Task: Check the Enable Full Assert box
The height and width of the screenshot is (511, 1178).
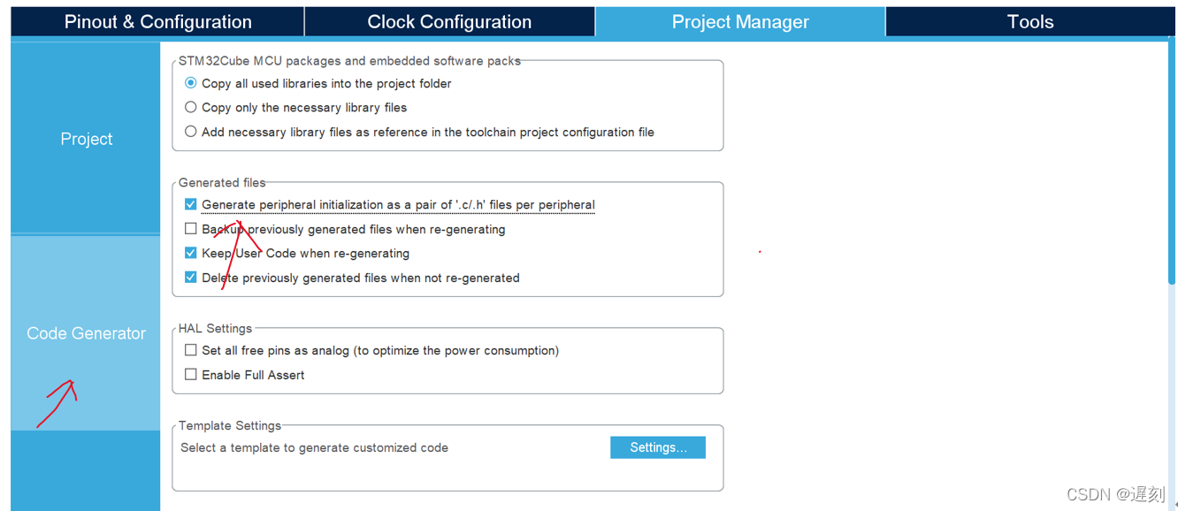Action: 190,375
